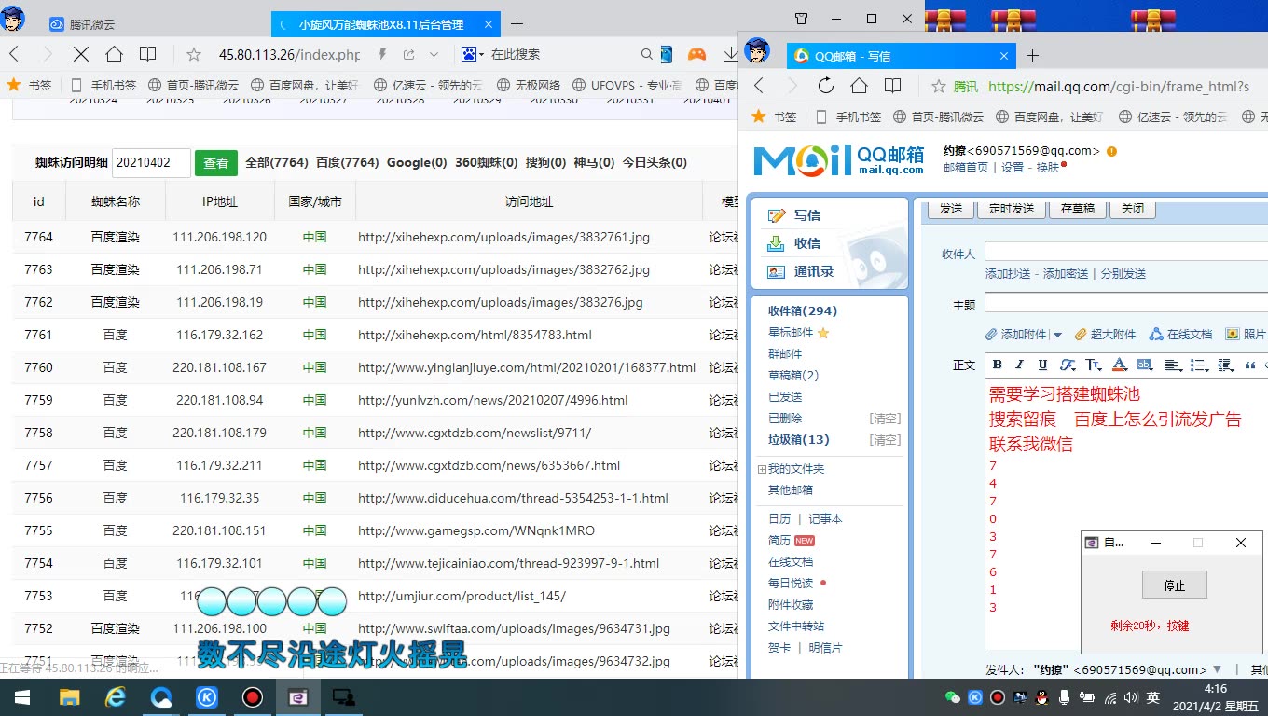This screenshot has width=1268, height=716.
Task: Click the QQ penguin icon in system tray
Action: point(1042,697)
